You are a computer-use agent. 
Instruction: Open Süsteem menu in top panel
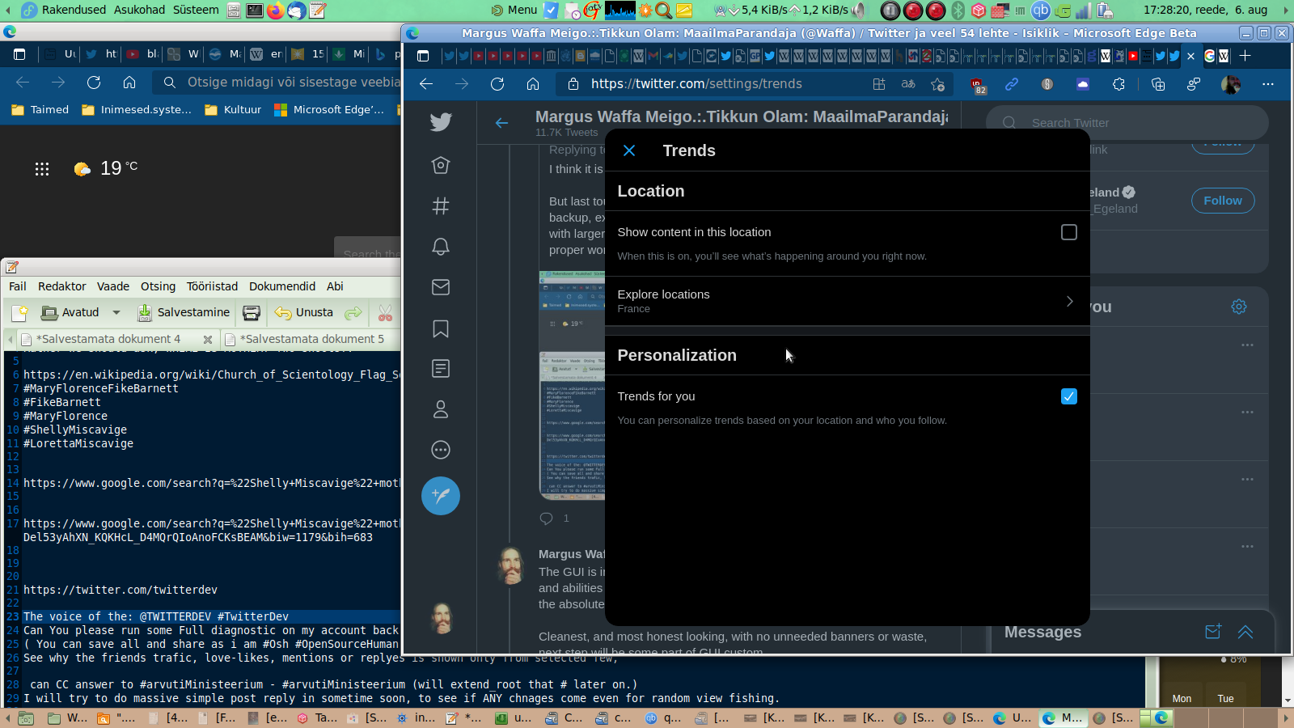(196, 10)
